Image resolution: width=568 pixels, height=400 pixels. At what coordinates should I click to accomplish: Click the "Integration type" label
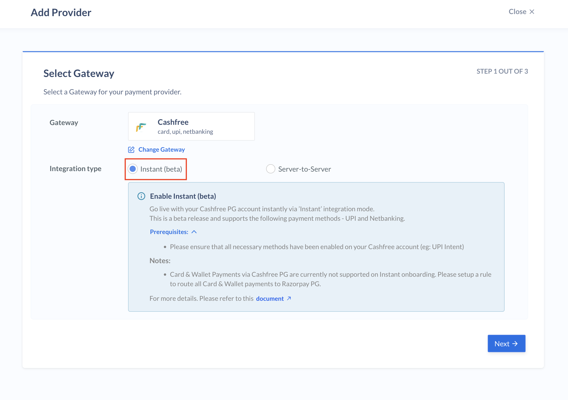(75, 169)
